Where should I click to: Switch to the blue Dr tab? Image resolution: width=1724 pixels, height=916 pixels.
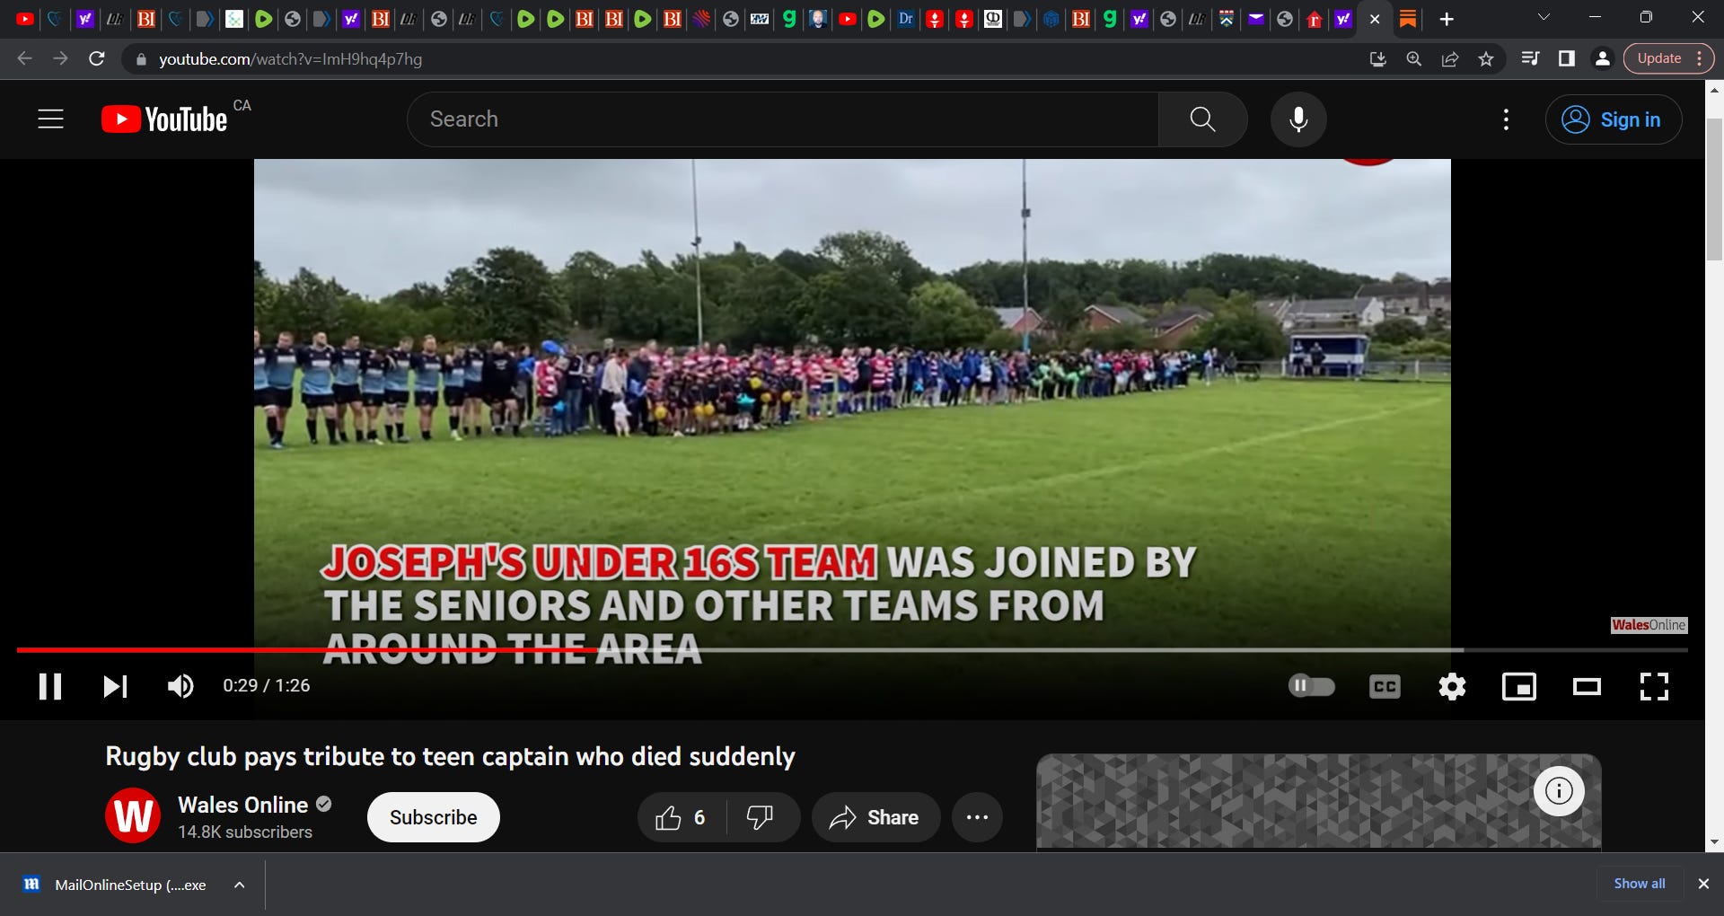[x=906, y=19]
